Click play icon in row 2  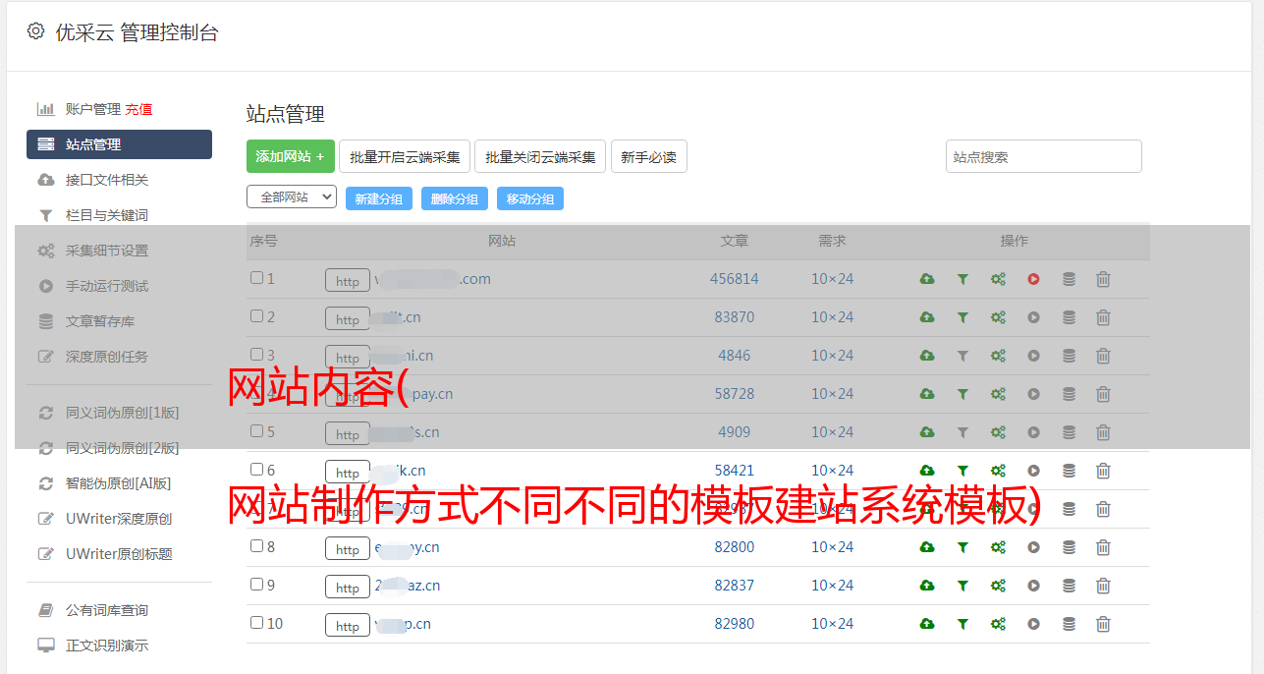1033,317
